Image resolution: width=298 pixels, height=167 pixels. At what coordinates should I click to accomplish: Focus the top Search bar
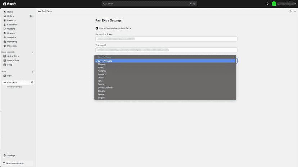[x=149, y=4]
